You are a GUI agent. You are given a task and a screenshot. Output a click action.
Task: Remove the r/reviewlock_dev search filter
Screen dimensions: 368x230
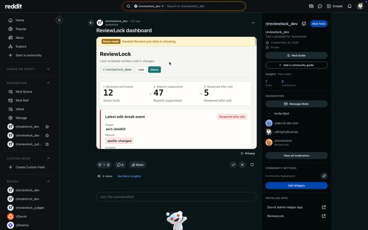163,6
